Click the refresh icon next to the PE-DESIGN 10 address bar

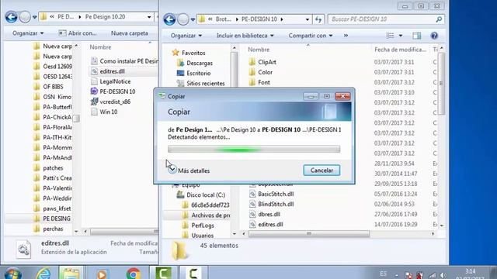tap(318, 19)
